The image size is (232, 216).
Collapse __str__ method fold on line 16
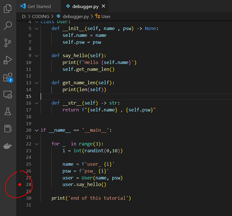click(36, 103)
